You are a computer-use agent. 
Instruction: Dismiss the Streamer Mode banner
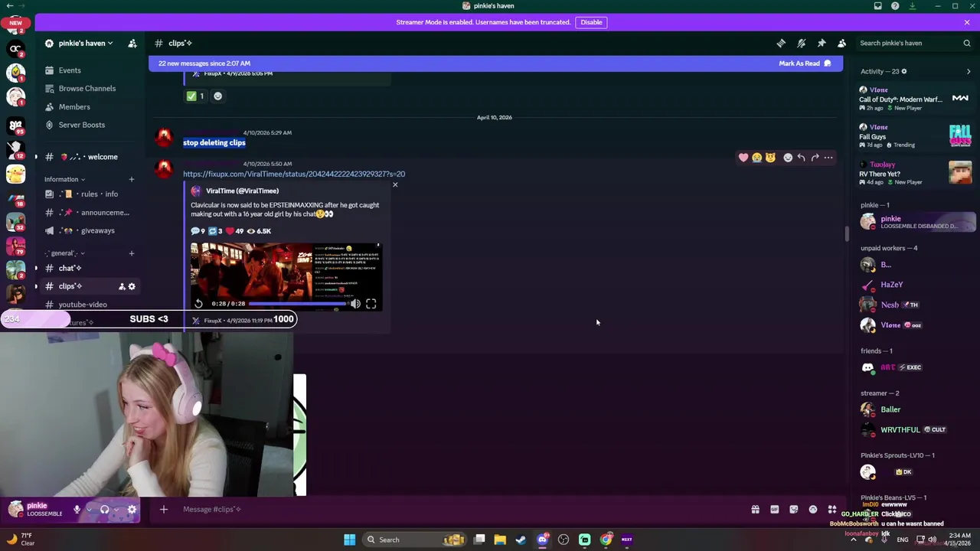point(967,22)
